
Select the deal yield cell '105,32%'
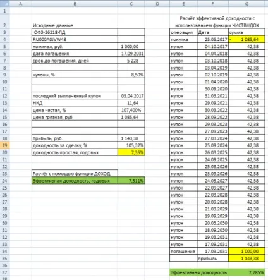[x=131, y=145]
